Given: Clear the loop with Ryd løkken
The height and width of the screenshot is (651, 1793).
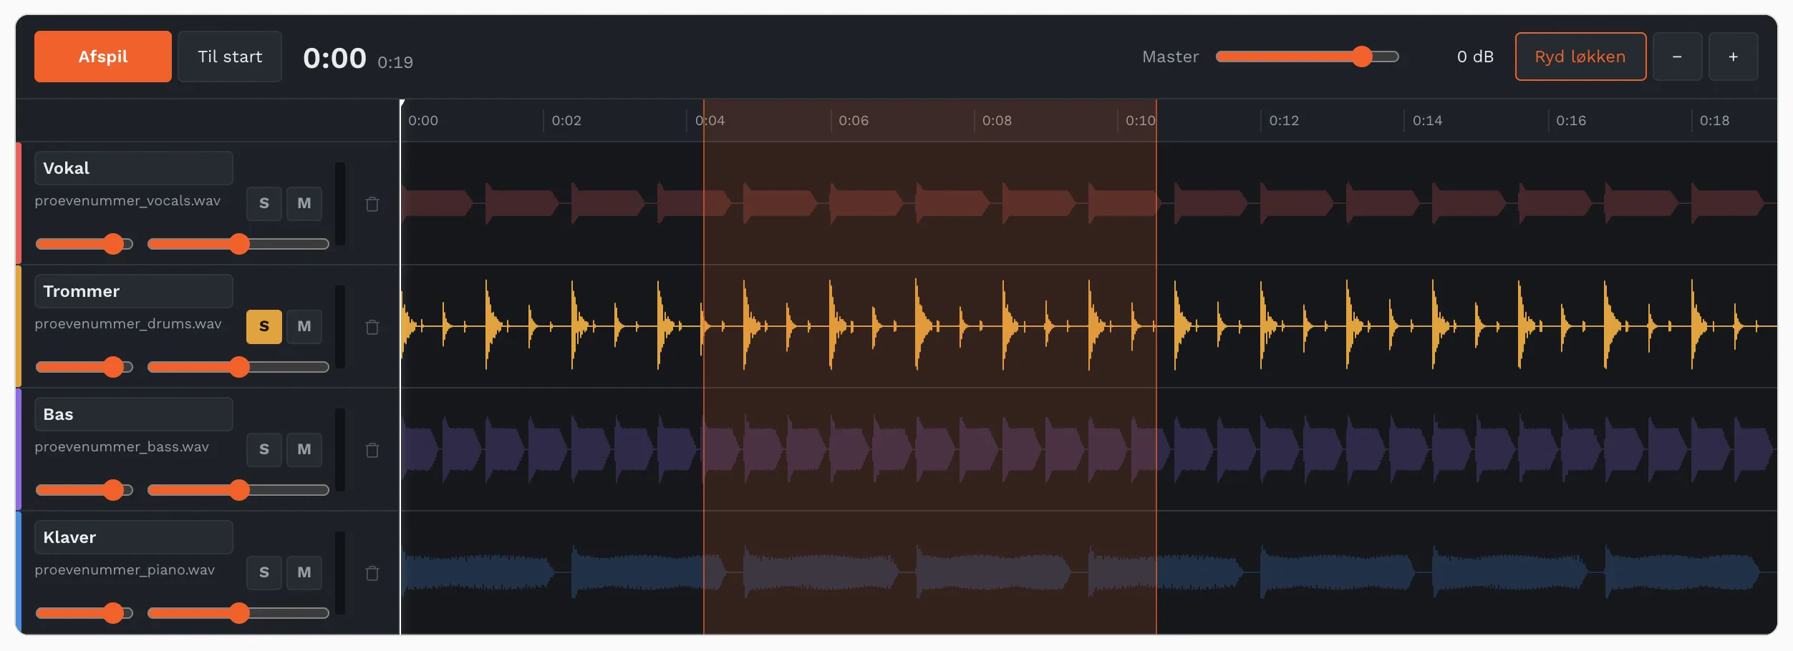Looking at the screenshot, I should point(1580,57).
